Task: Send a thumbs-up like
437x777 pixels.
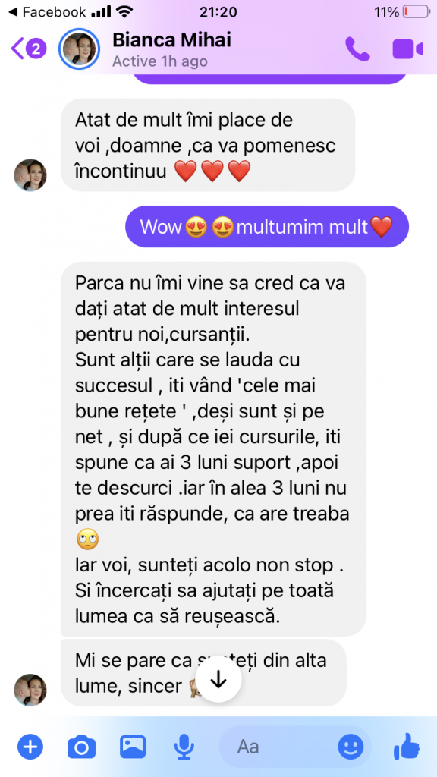Action: (407, 746)
